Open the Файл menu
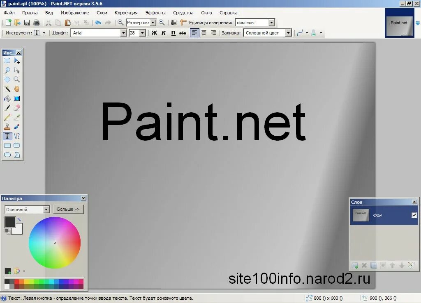 tap(9, 13)
